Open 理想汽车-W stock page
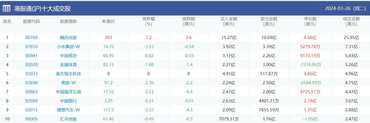 click(x=68, y=110)
